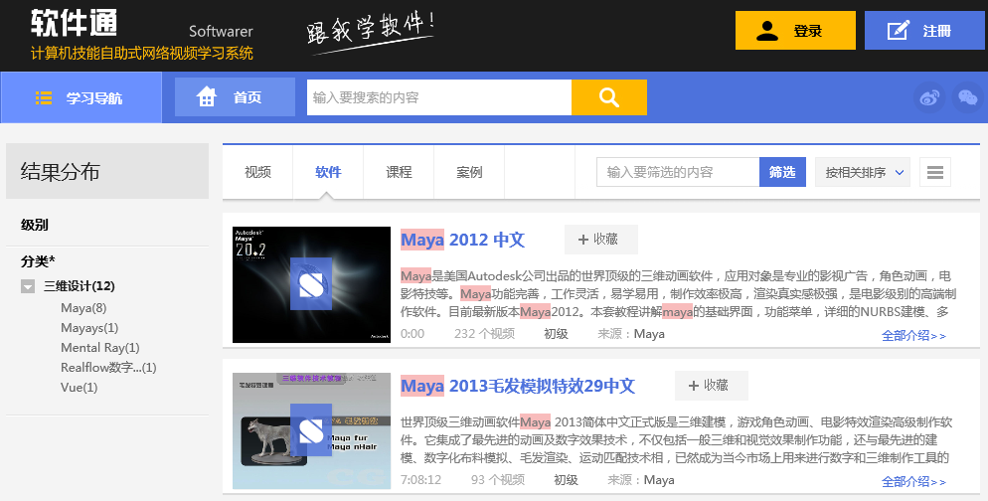Click the 筛选 filter button
Viewport: 988px width, 501px height.
[x=782, y=172]
